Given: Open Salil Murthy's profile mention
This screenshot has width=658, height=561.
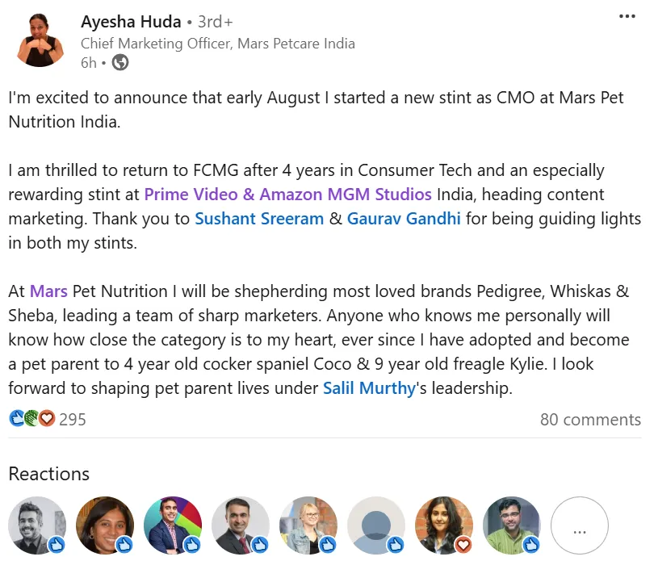Looking at the screenshot, I should [368, 388].
